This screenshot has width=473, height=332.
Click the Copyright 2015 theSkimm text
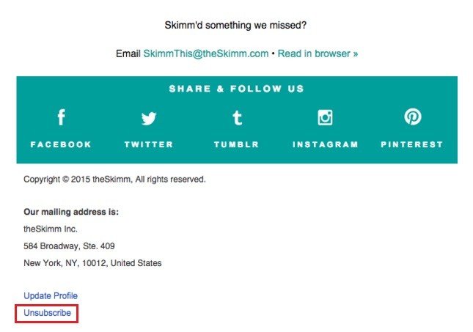coord(114,180)
